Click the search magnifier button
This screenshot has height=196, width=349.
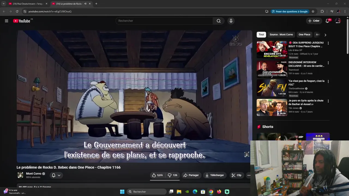219,21
